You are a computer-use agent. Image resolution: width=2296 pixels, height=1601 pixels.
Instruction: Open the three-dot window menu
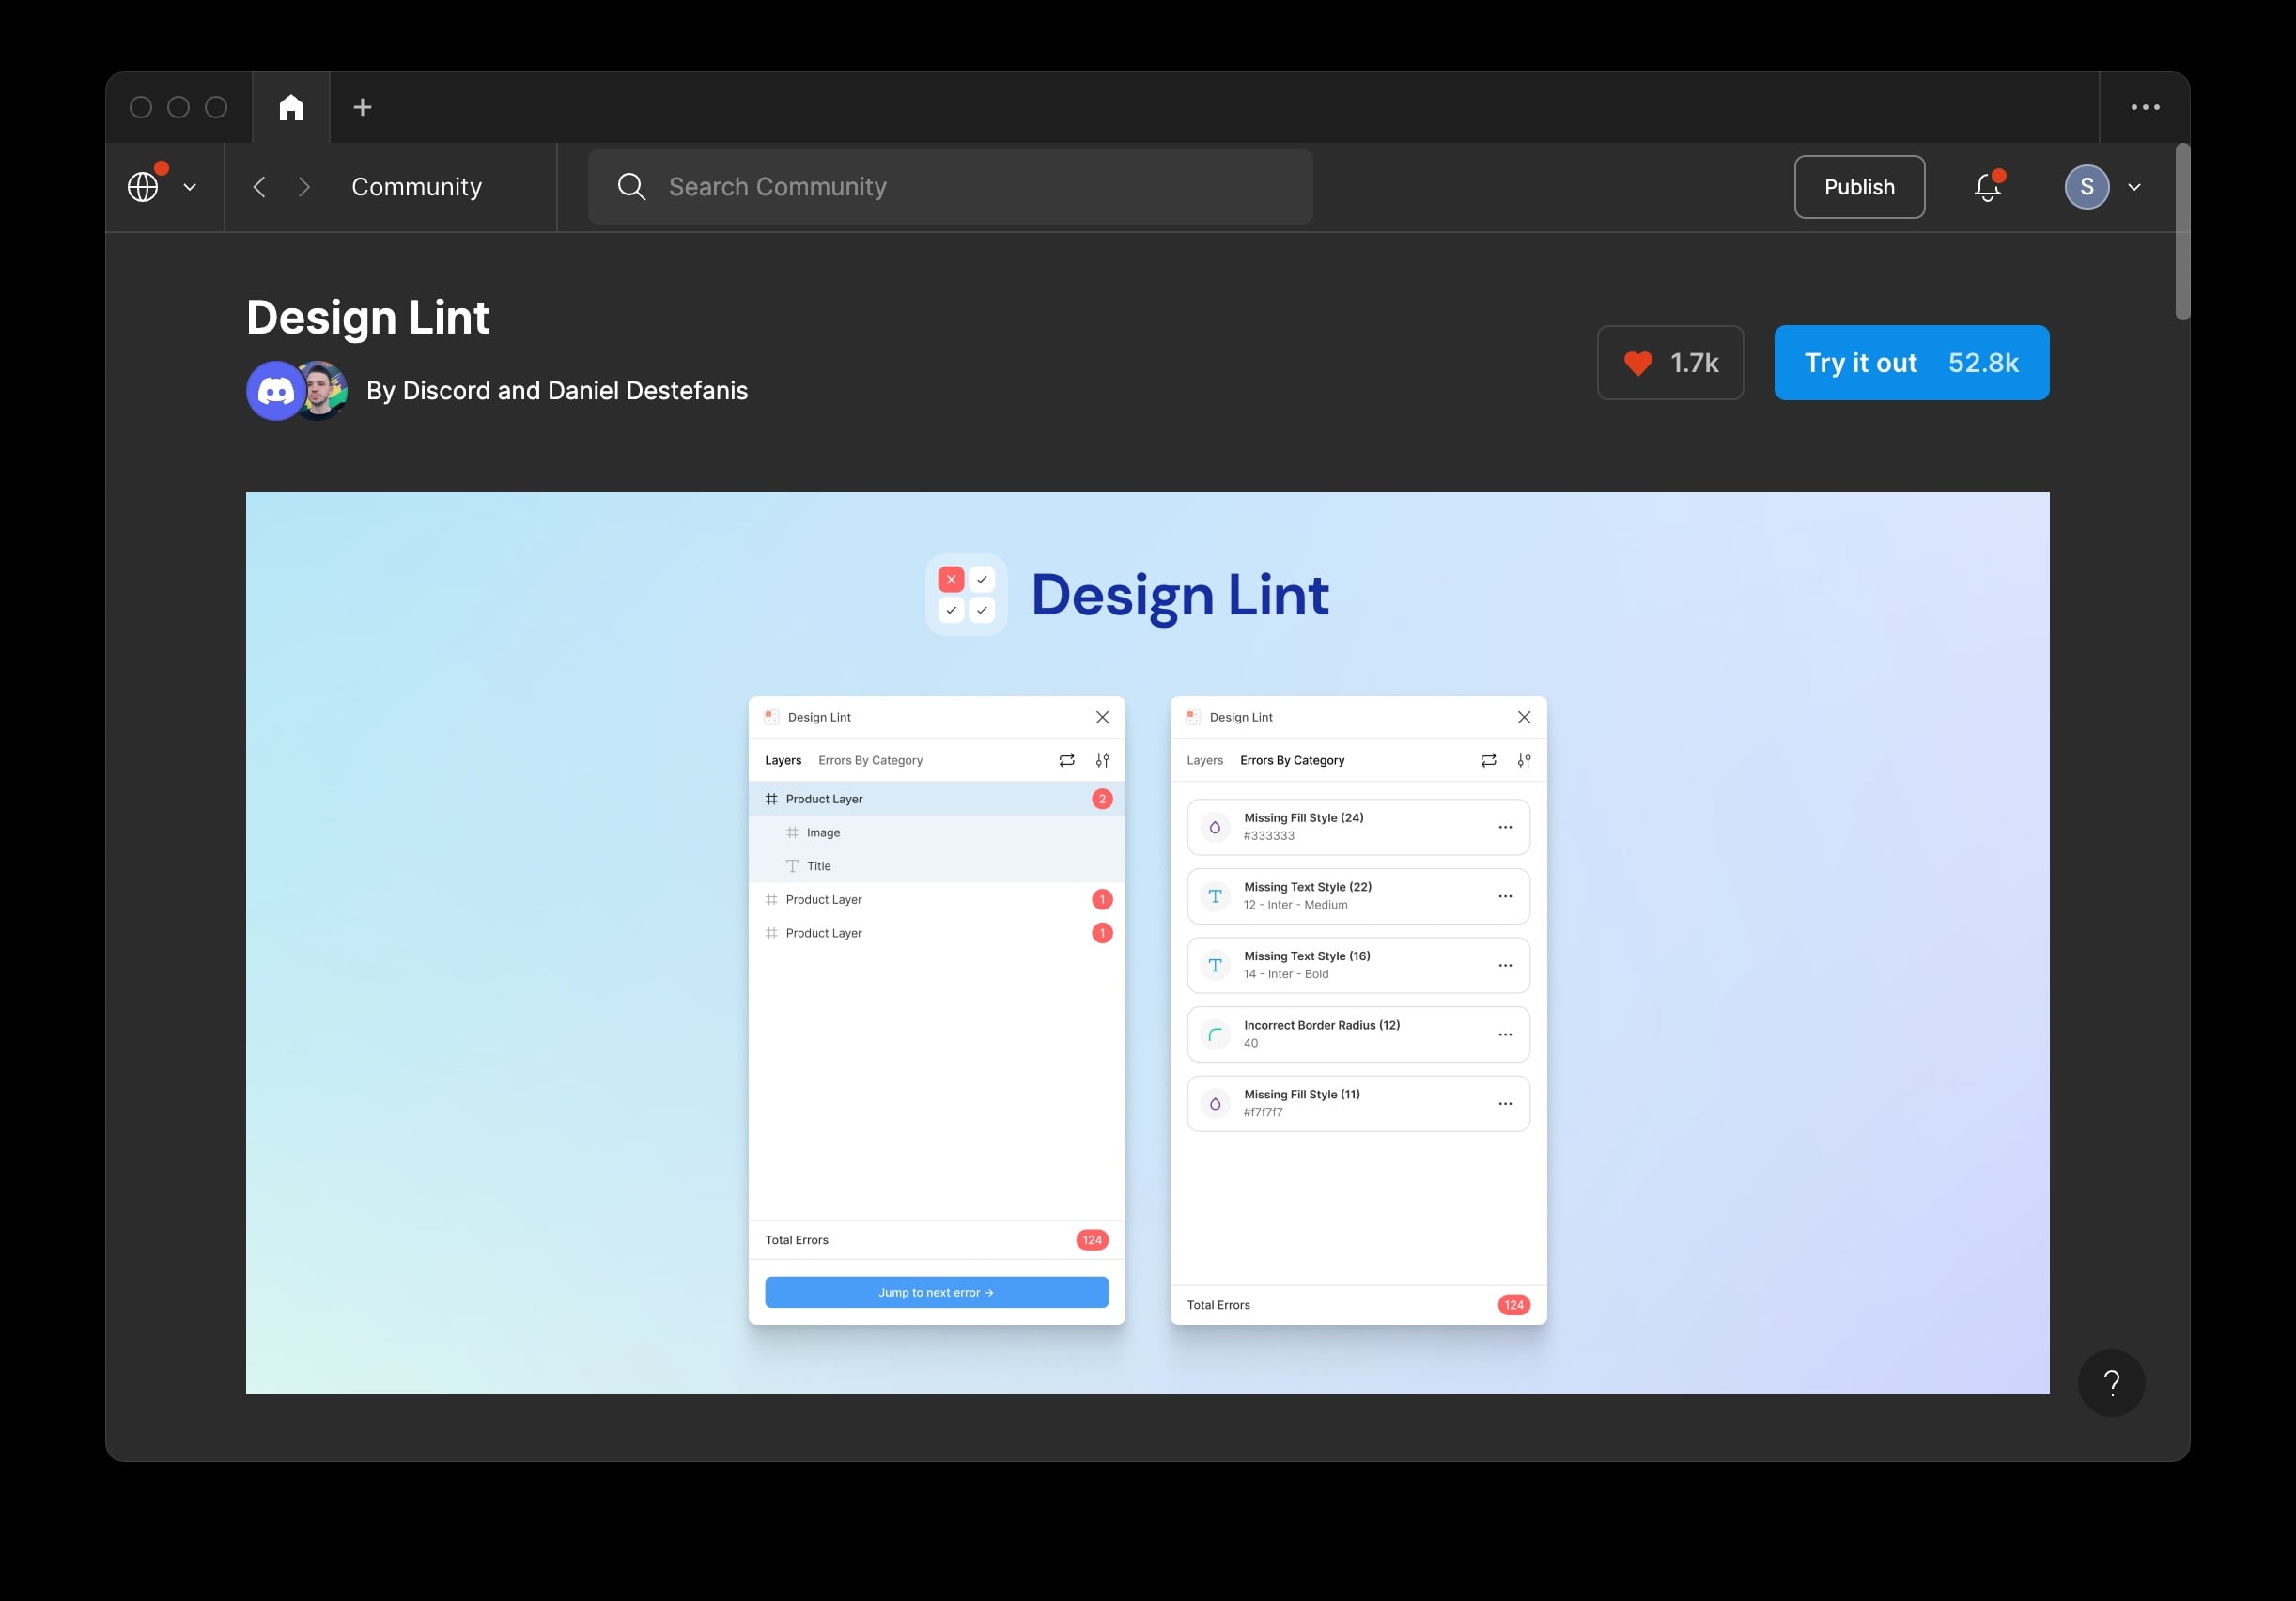pos(2145,107)
